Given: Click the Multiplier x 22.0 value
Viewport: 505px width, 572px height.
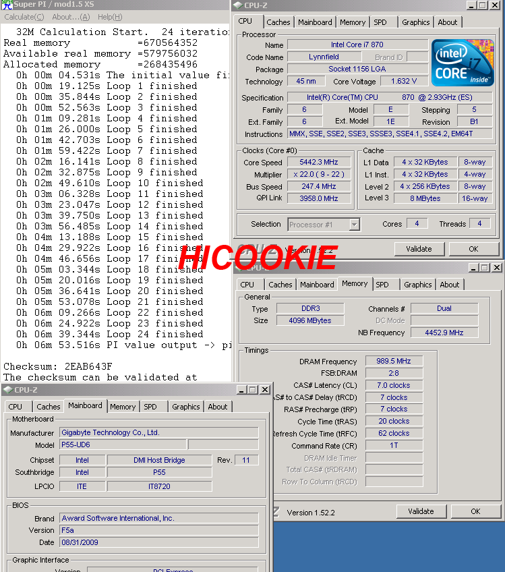Looking at the screenshot, I should [x=319, y=175].
